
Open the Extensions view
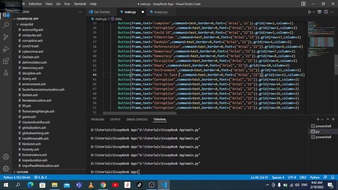coord(6,61)
